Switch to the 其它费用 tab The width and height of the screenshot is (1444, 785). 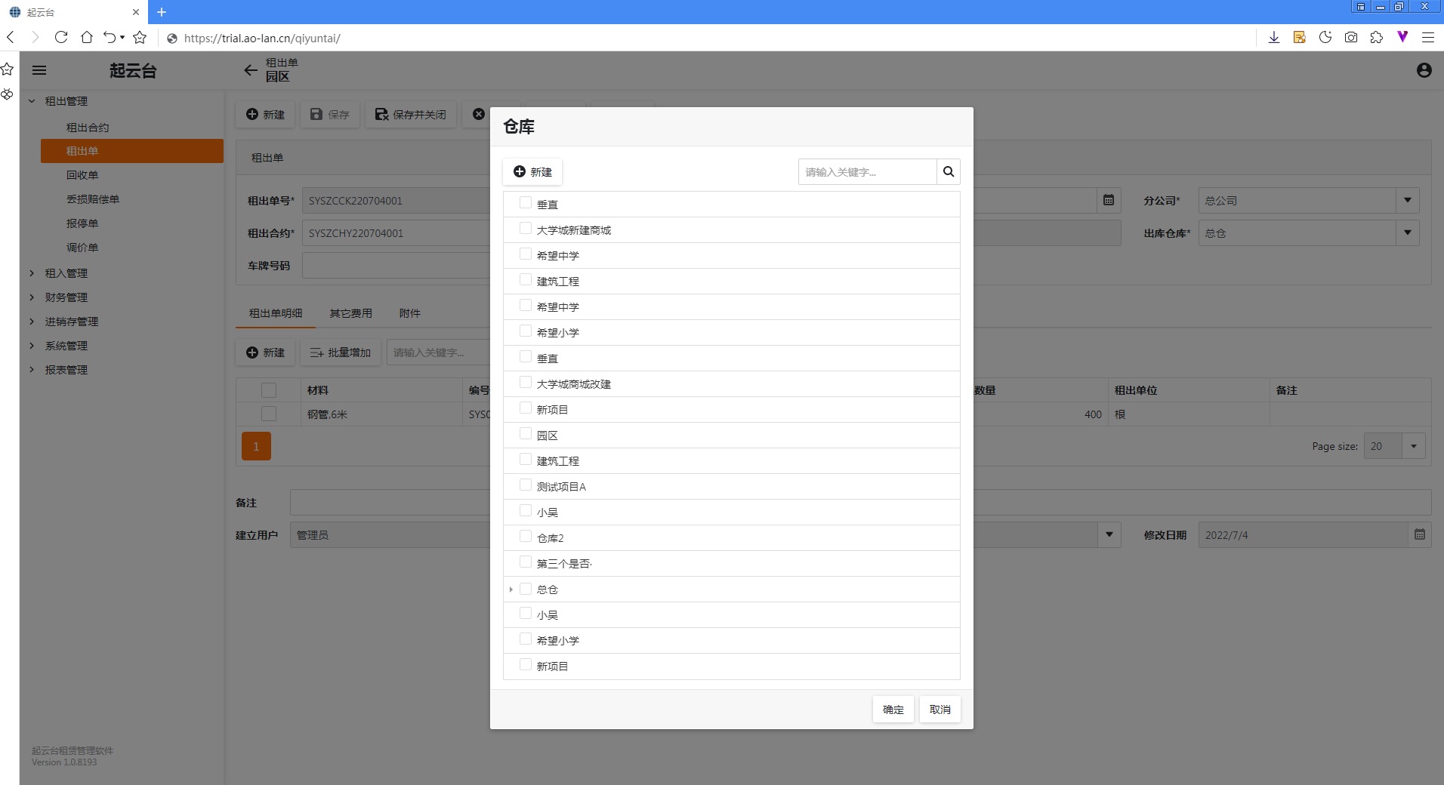point(350,313)
